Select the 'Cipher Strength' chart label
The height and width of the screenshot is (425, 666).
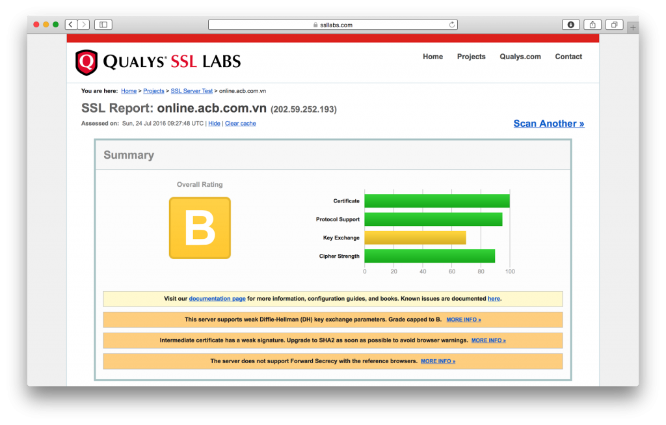point(340,256)
